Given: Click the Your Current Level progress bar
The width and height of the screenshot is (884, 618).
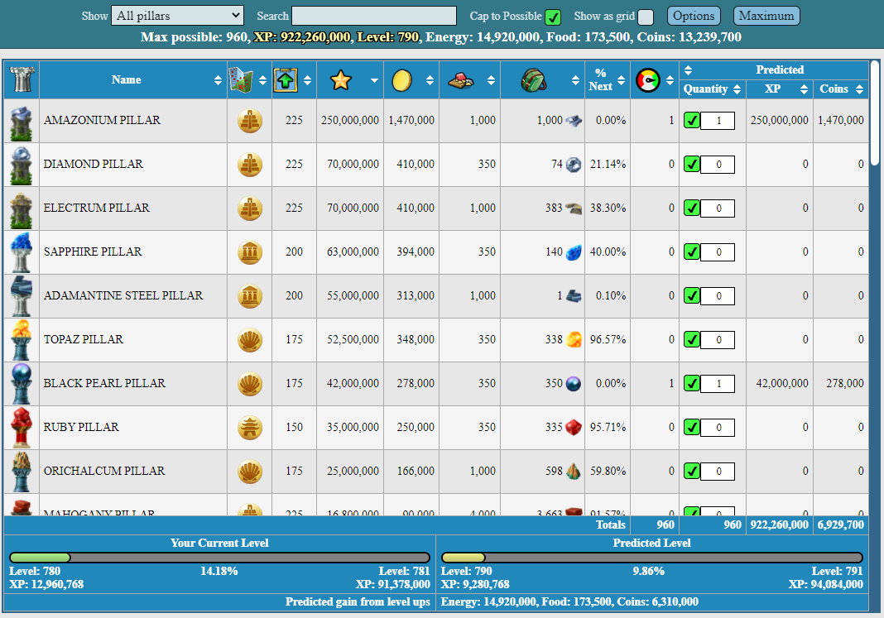Looking at the screenshot, I should click(x=220, y=558).
